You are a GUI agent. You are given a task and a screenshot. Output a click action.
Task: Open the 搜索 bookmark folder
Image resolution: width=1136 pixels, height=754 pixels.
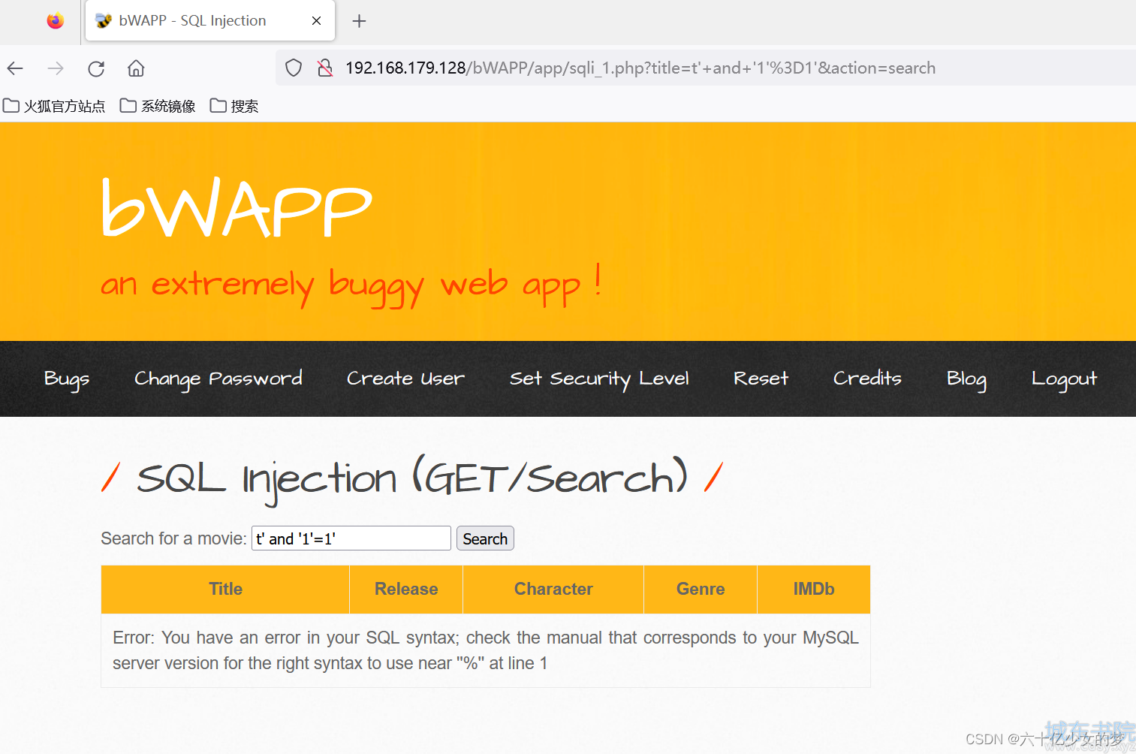(234, 106)
